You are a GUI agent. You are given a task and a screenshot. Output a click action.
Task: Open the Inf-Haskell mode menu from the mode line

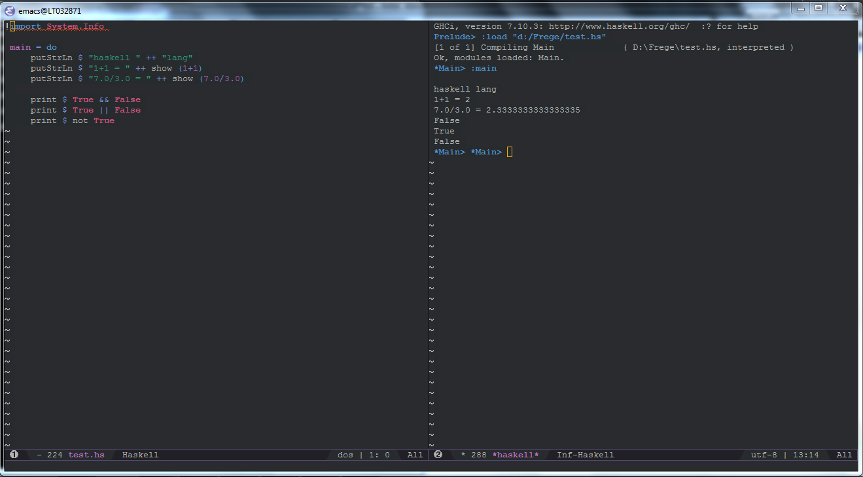point(585,454)
